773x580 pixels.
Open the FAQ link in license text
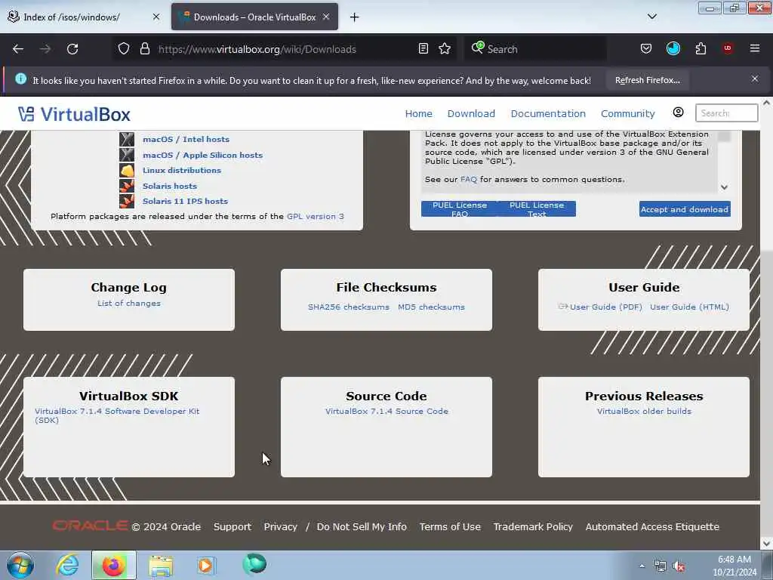pos(469,180)
